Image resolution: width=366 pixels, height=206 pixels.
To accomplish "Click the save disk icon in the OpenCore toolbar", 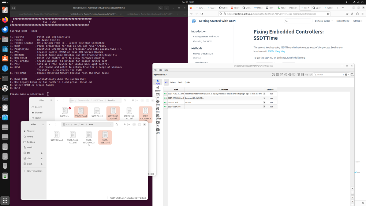I will 281,75.
